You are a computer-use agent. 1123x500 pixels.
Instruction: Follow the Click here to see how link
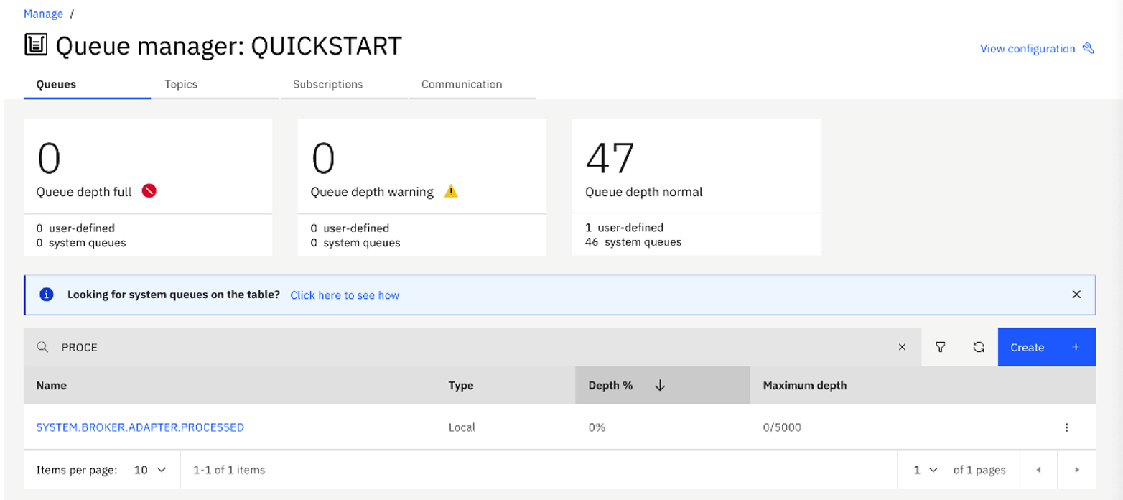[345, 295]
